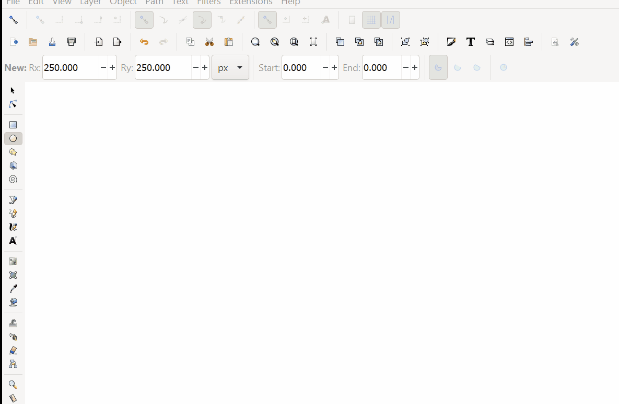Image resolution: width=619 pixels, height=404 pixels.
Task: Select the Star and polygon tool
Action: 13,152
